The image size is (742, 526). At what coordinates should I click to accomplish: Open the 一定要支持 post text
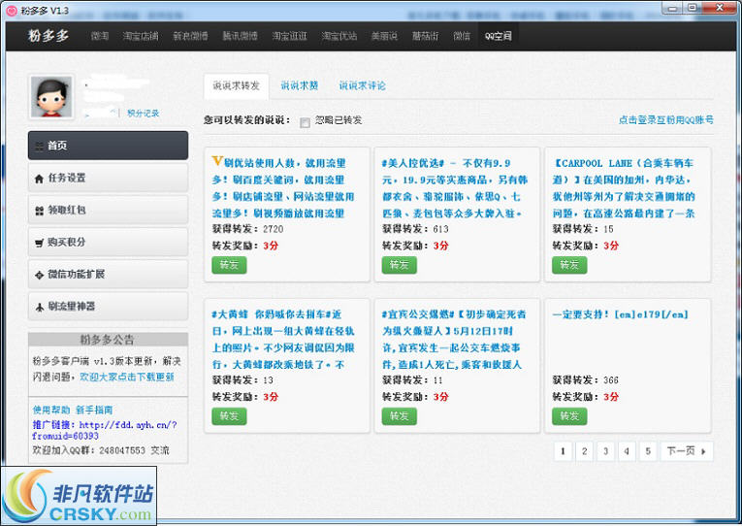621,314
